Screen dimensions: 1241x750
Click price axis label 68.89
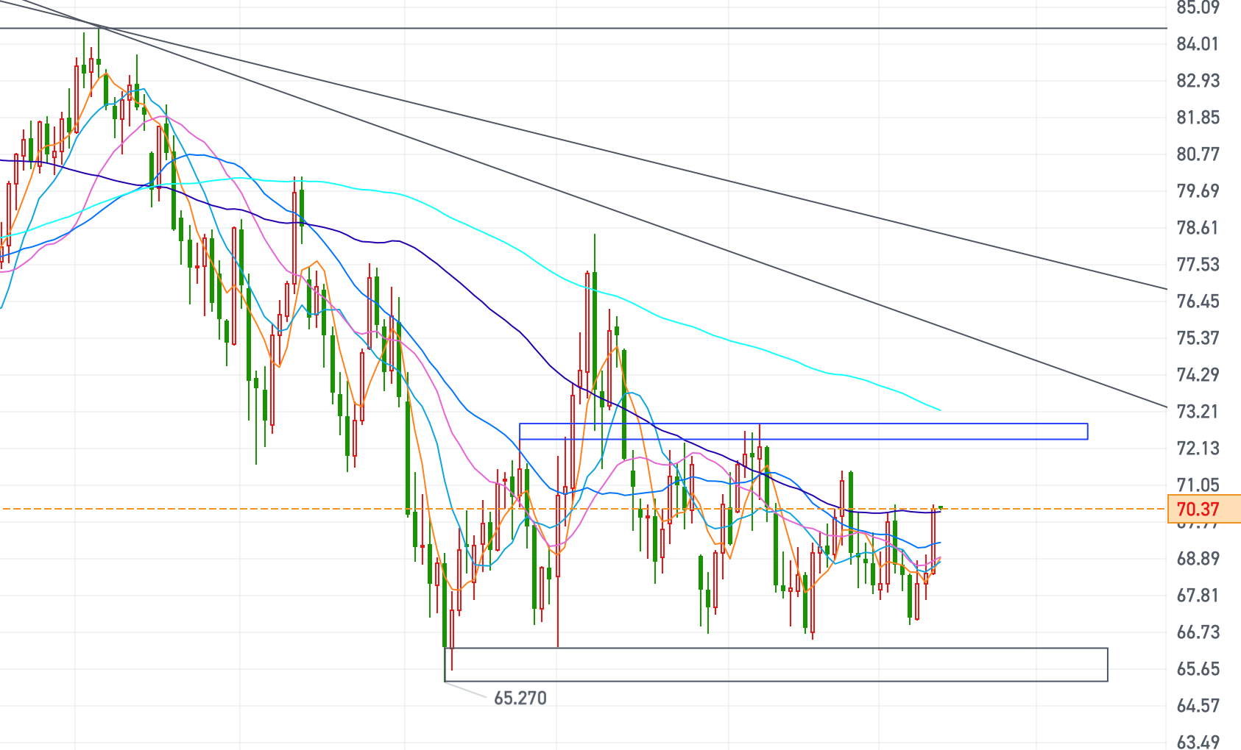(x=1198, y=559)
